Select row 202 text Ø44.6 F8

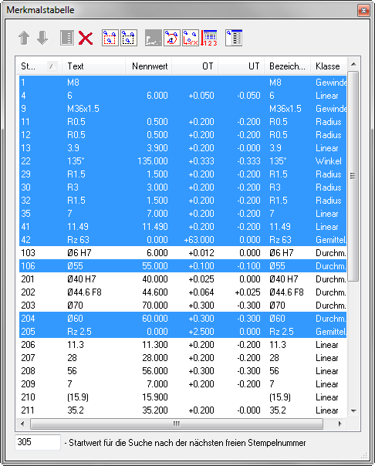pos(84,292)
